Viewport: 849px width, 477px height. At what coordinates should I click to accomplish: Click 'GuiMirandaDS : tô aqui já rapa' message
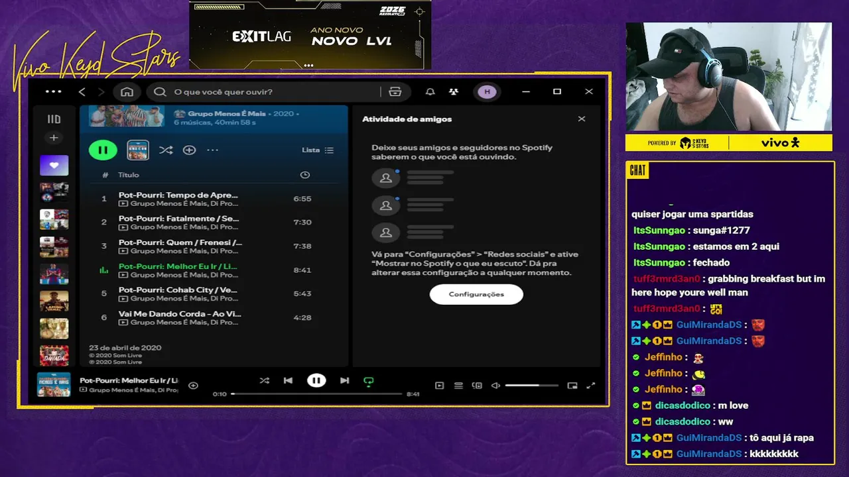pyautogui.click(x=723, y=438)
